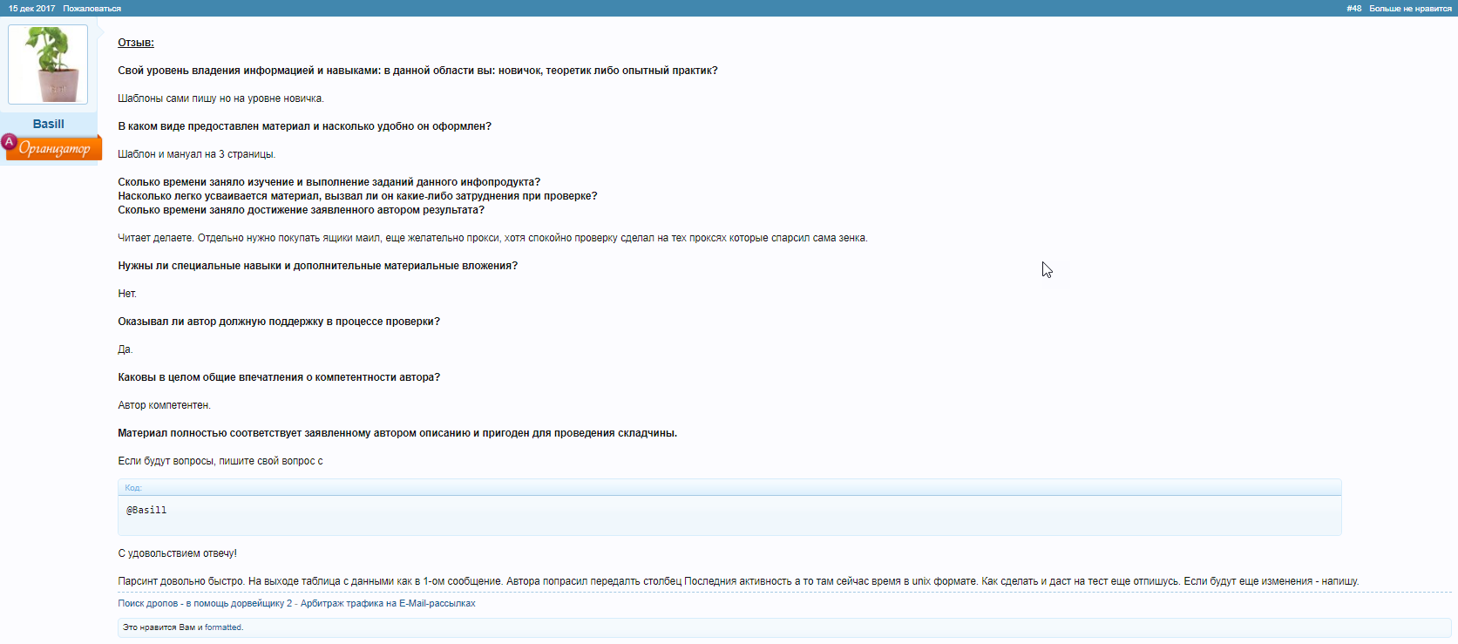
Task: Click the "Шаблон и мануал на 3 страницы" answer
Action: click(196, 154)
